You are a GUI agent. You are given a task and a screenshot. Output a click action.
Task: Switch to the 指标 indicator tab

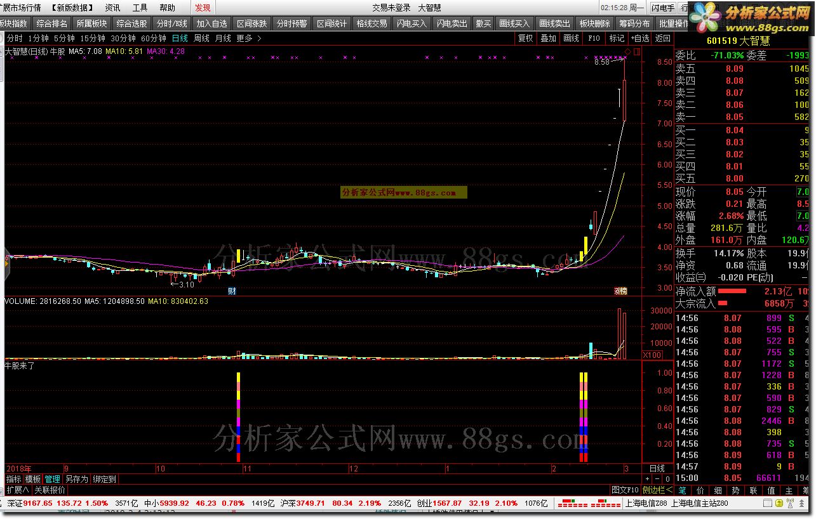pos(13,479)
